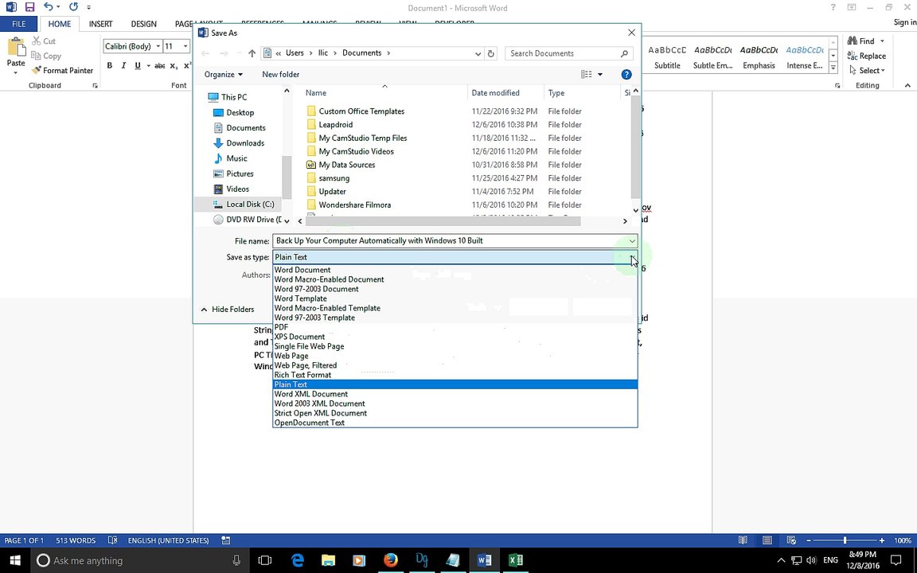The height and width of the screenshot is (573, 917).
Task: Toggle Italic formatting
Action: 123,66
